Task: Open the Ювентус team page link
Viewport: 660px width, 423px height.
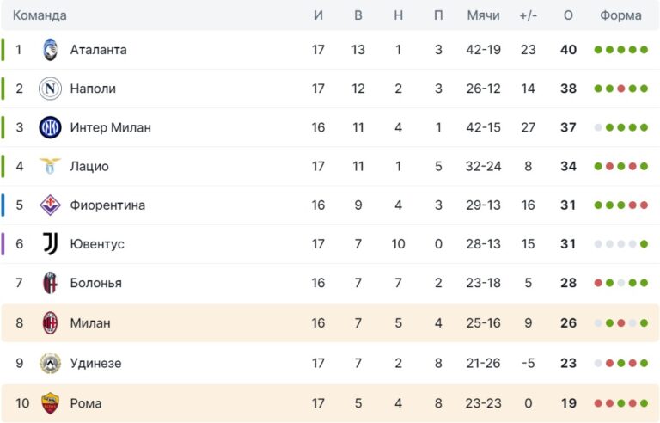Action: [97, 244]
